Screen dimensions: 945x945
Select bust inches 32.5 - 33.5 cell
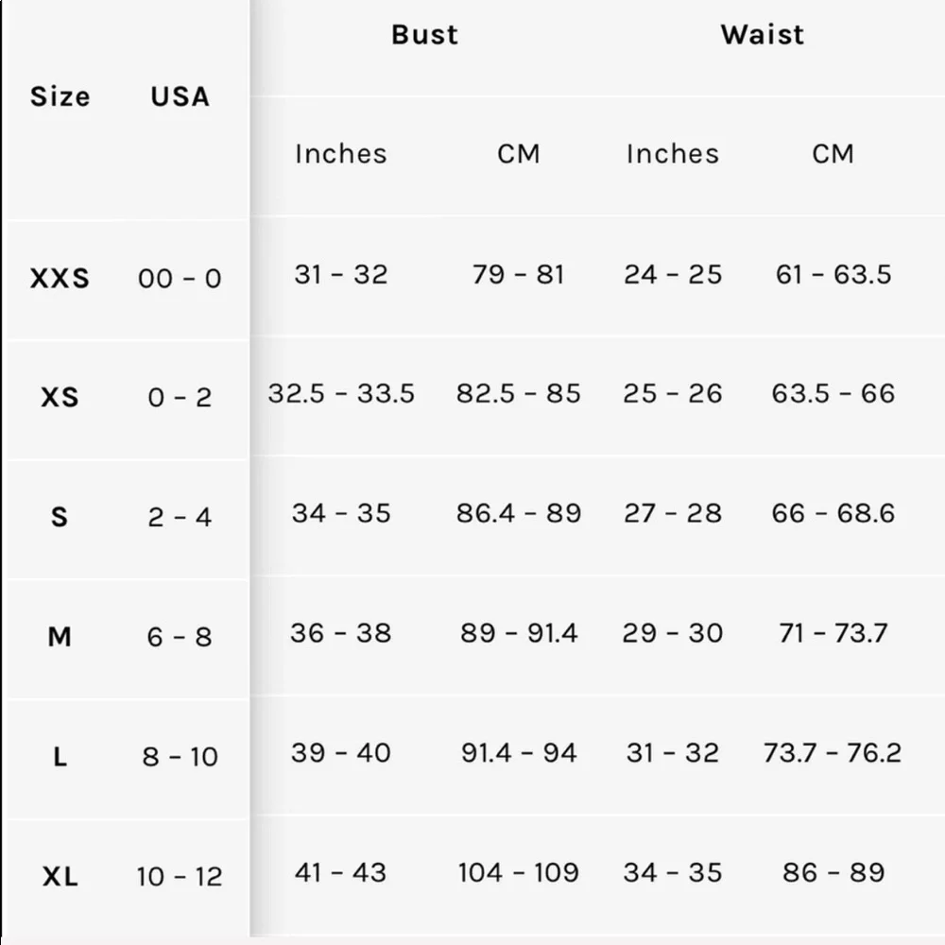[x=341, y=393]
